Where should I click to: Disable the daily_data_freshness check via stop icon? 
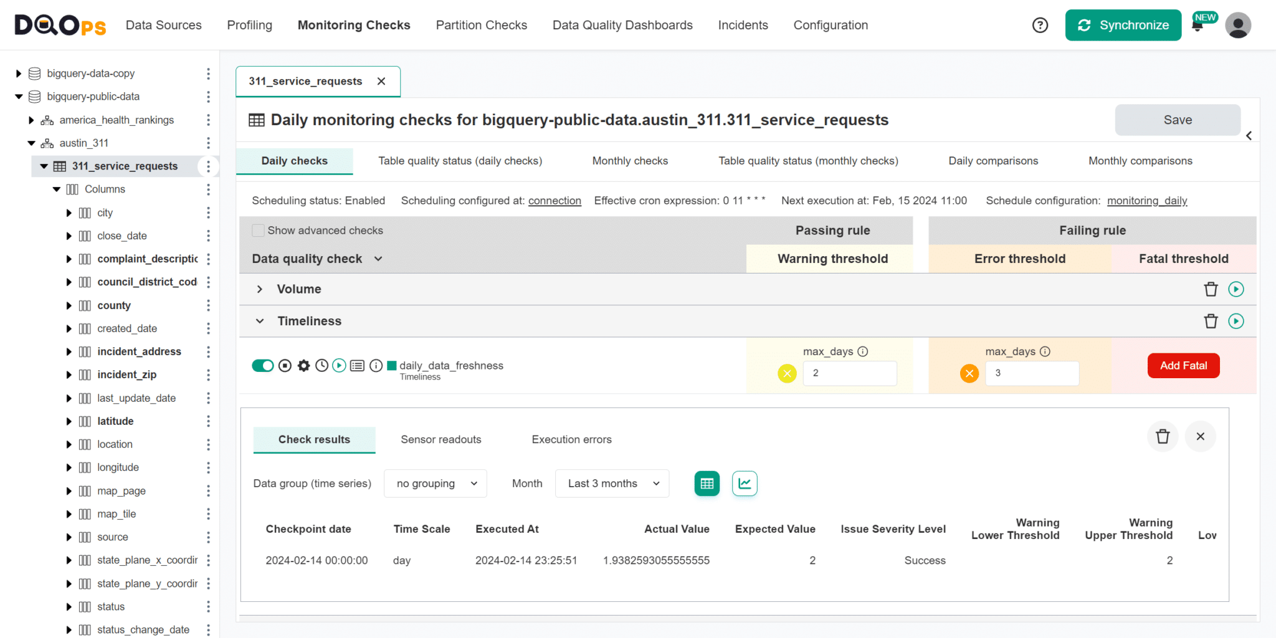285,366
